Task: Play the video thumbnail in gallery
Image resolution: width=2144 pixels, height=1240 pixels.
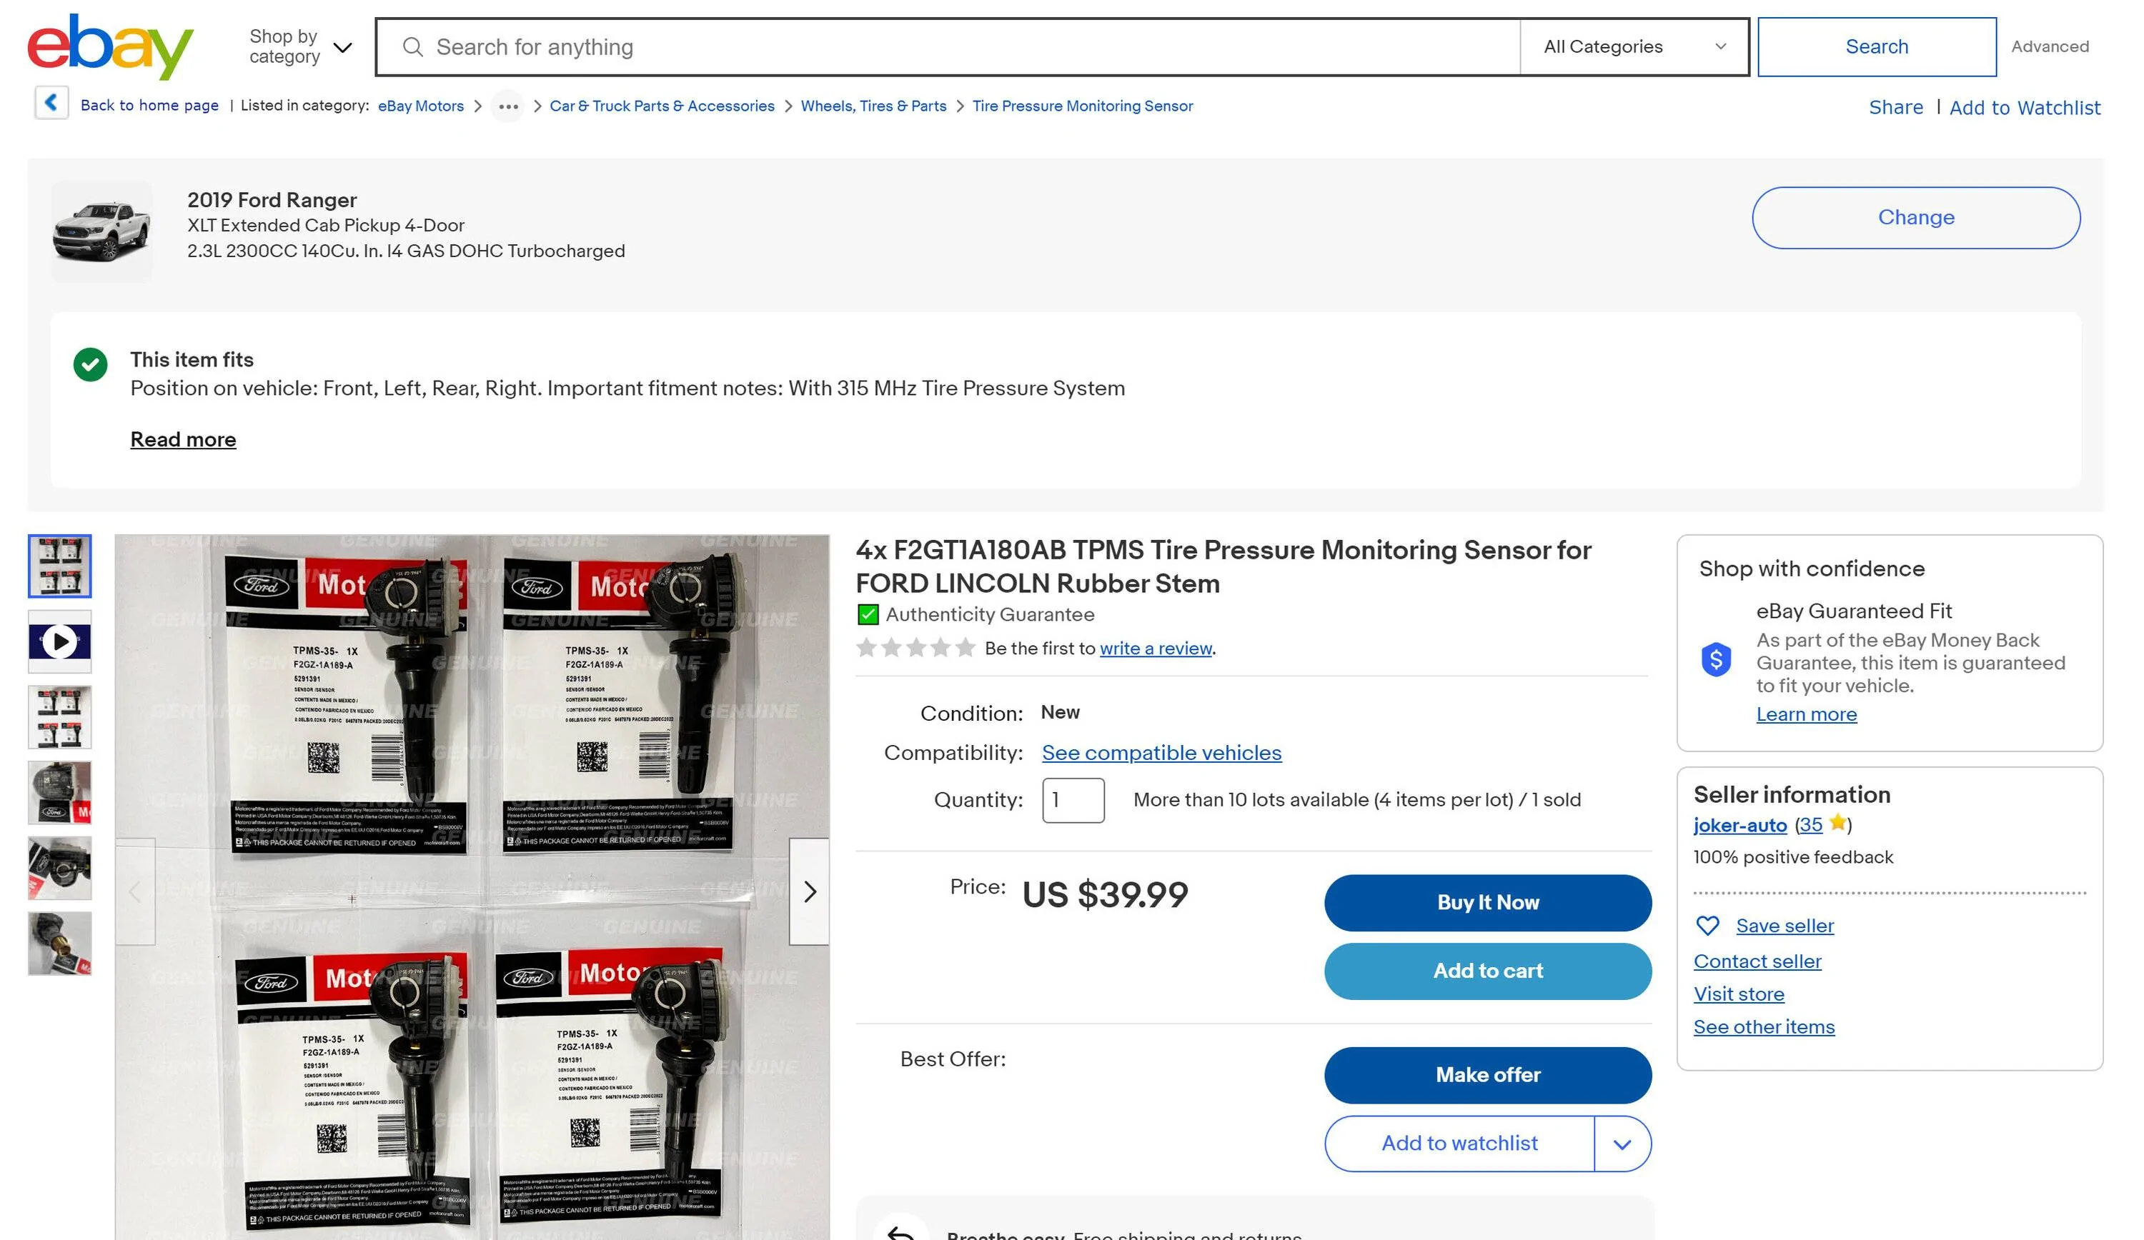Action: click(x=59, y=641)
